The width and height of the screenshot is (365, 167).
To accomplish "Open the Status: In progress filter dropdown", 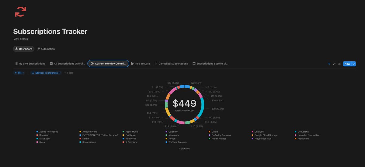I will click(x=46, y=73).
